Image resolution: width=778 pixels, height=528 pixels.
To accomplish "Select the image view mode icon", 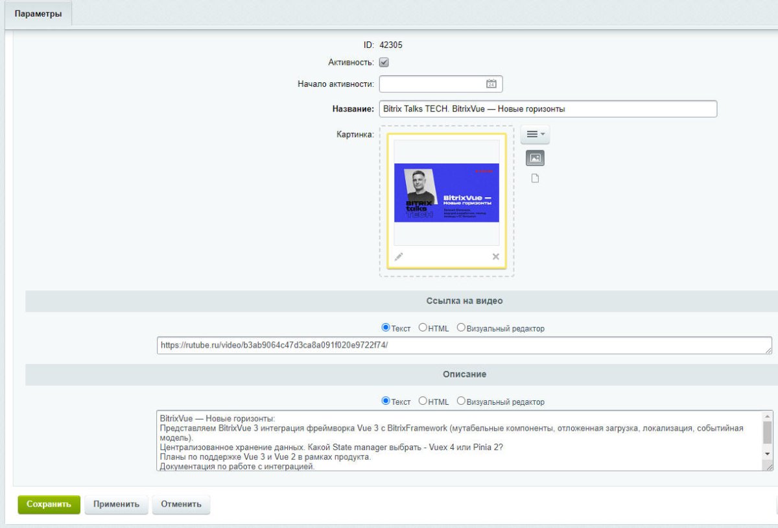I will tap(535, 158).
